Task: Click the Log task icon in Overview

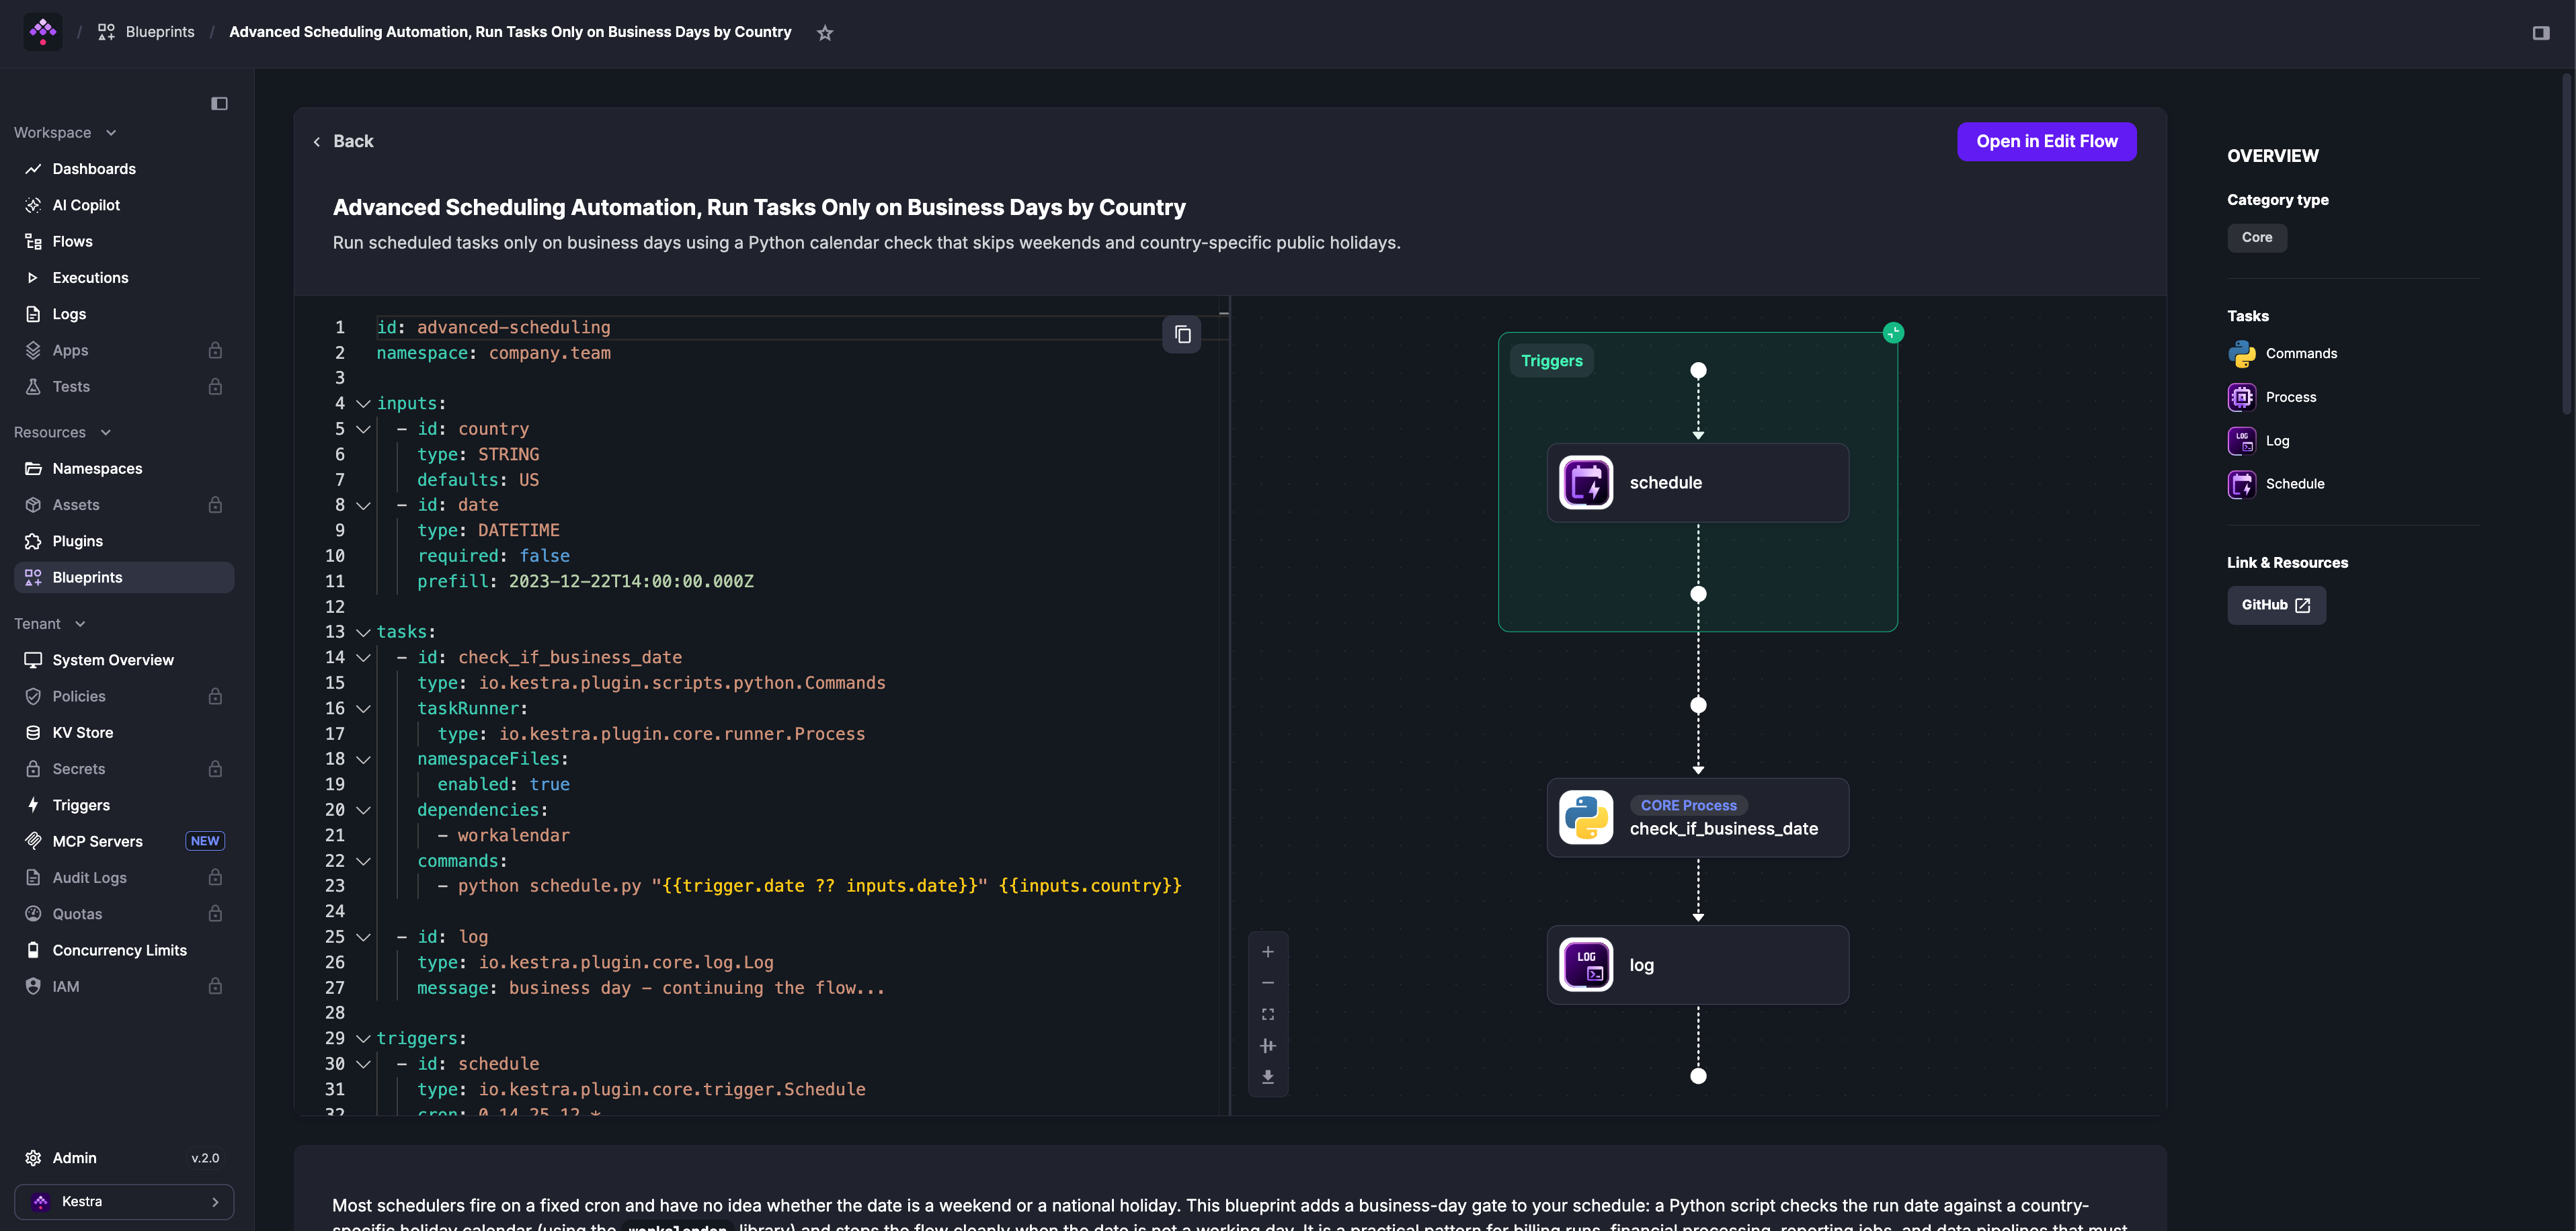Action: pos(2242,441)
